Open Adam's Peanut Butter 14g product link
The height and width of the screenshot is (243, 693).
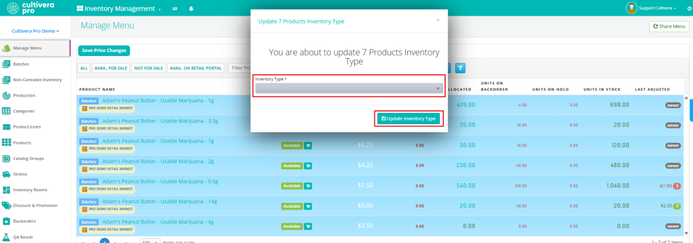pos(160,202)
